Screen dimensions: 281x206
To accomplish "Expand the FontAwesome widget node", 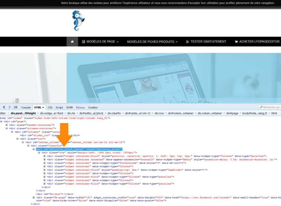I will (44, 163).
